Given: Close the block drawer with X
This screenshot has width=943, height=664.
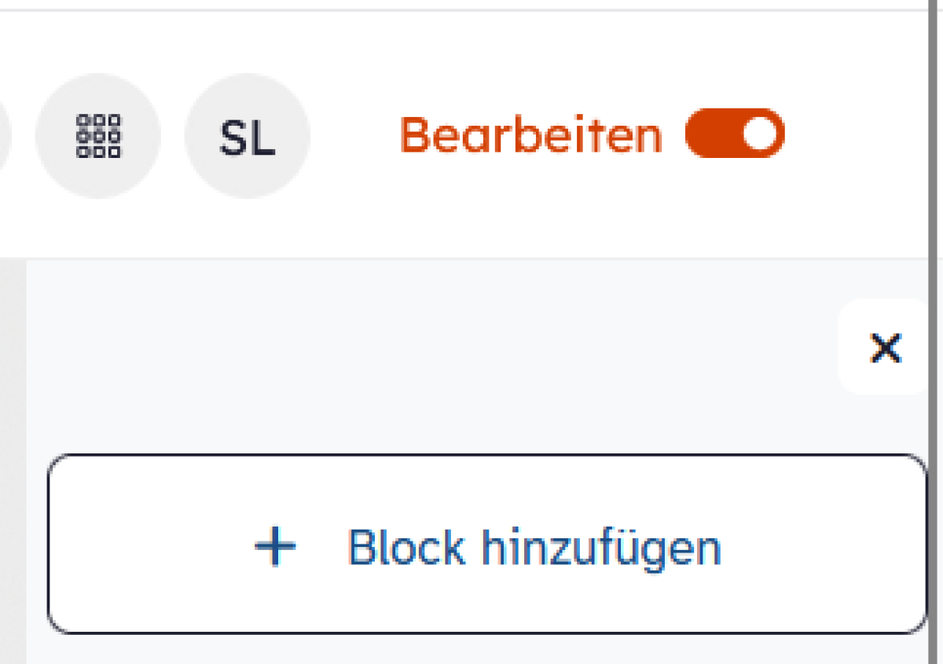Looking at the screenshot, I should pos(886,347).
